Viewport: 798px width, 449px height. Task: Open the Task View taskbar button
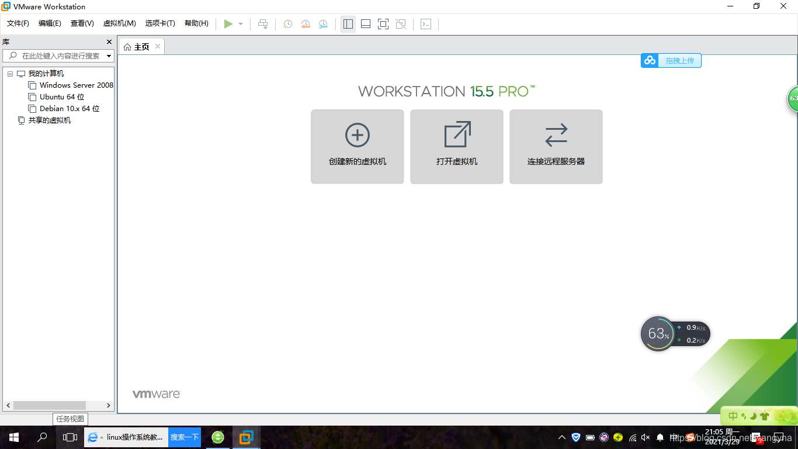point(70,437)
